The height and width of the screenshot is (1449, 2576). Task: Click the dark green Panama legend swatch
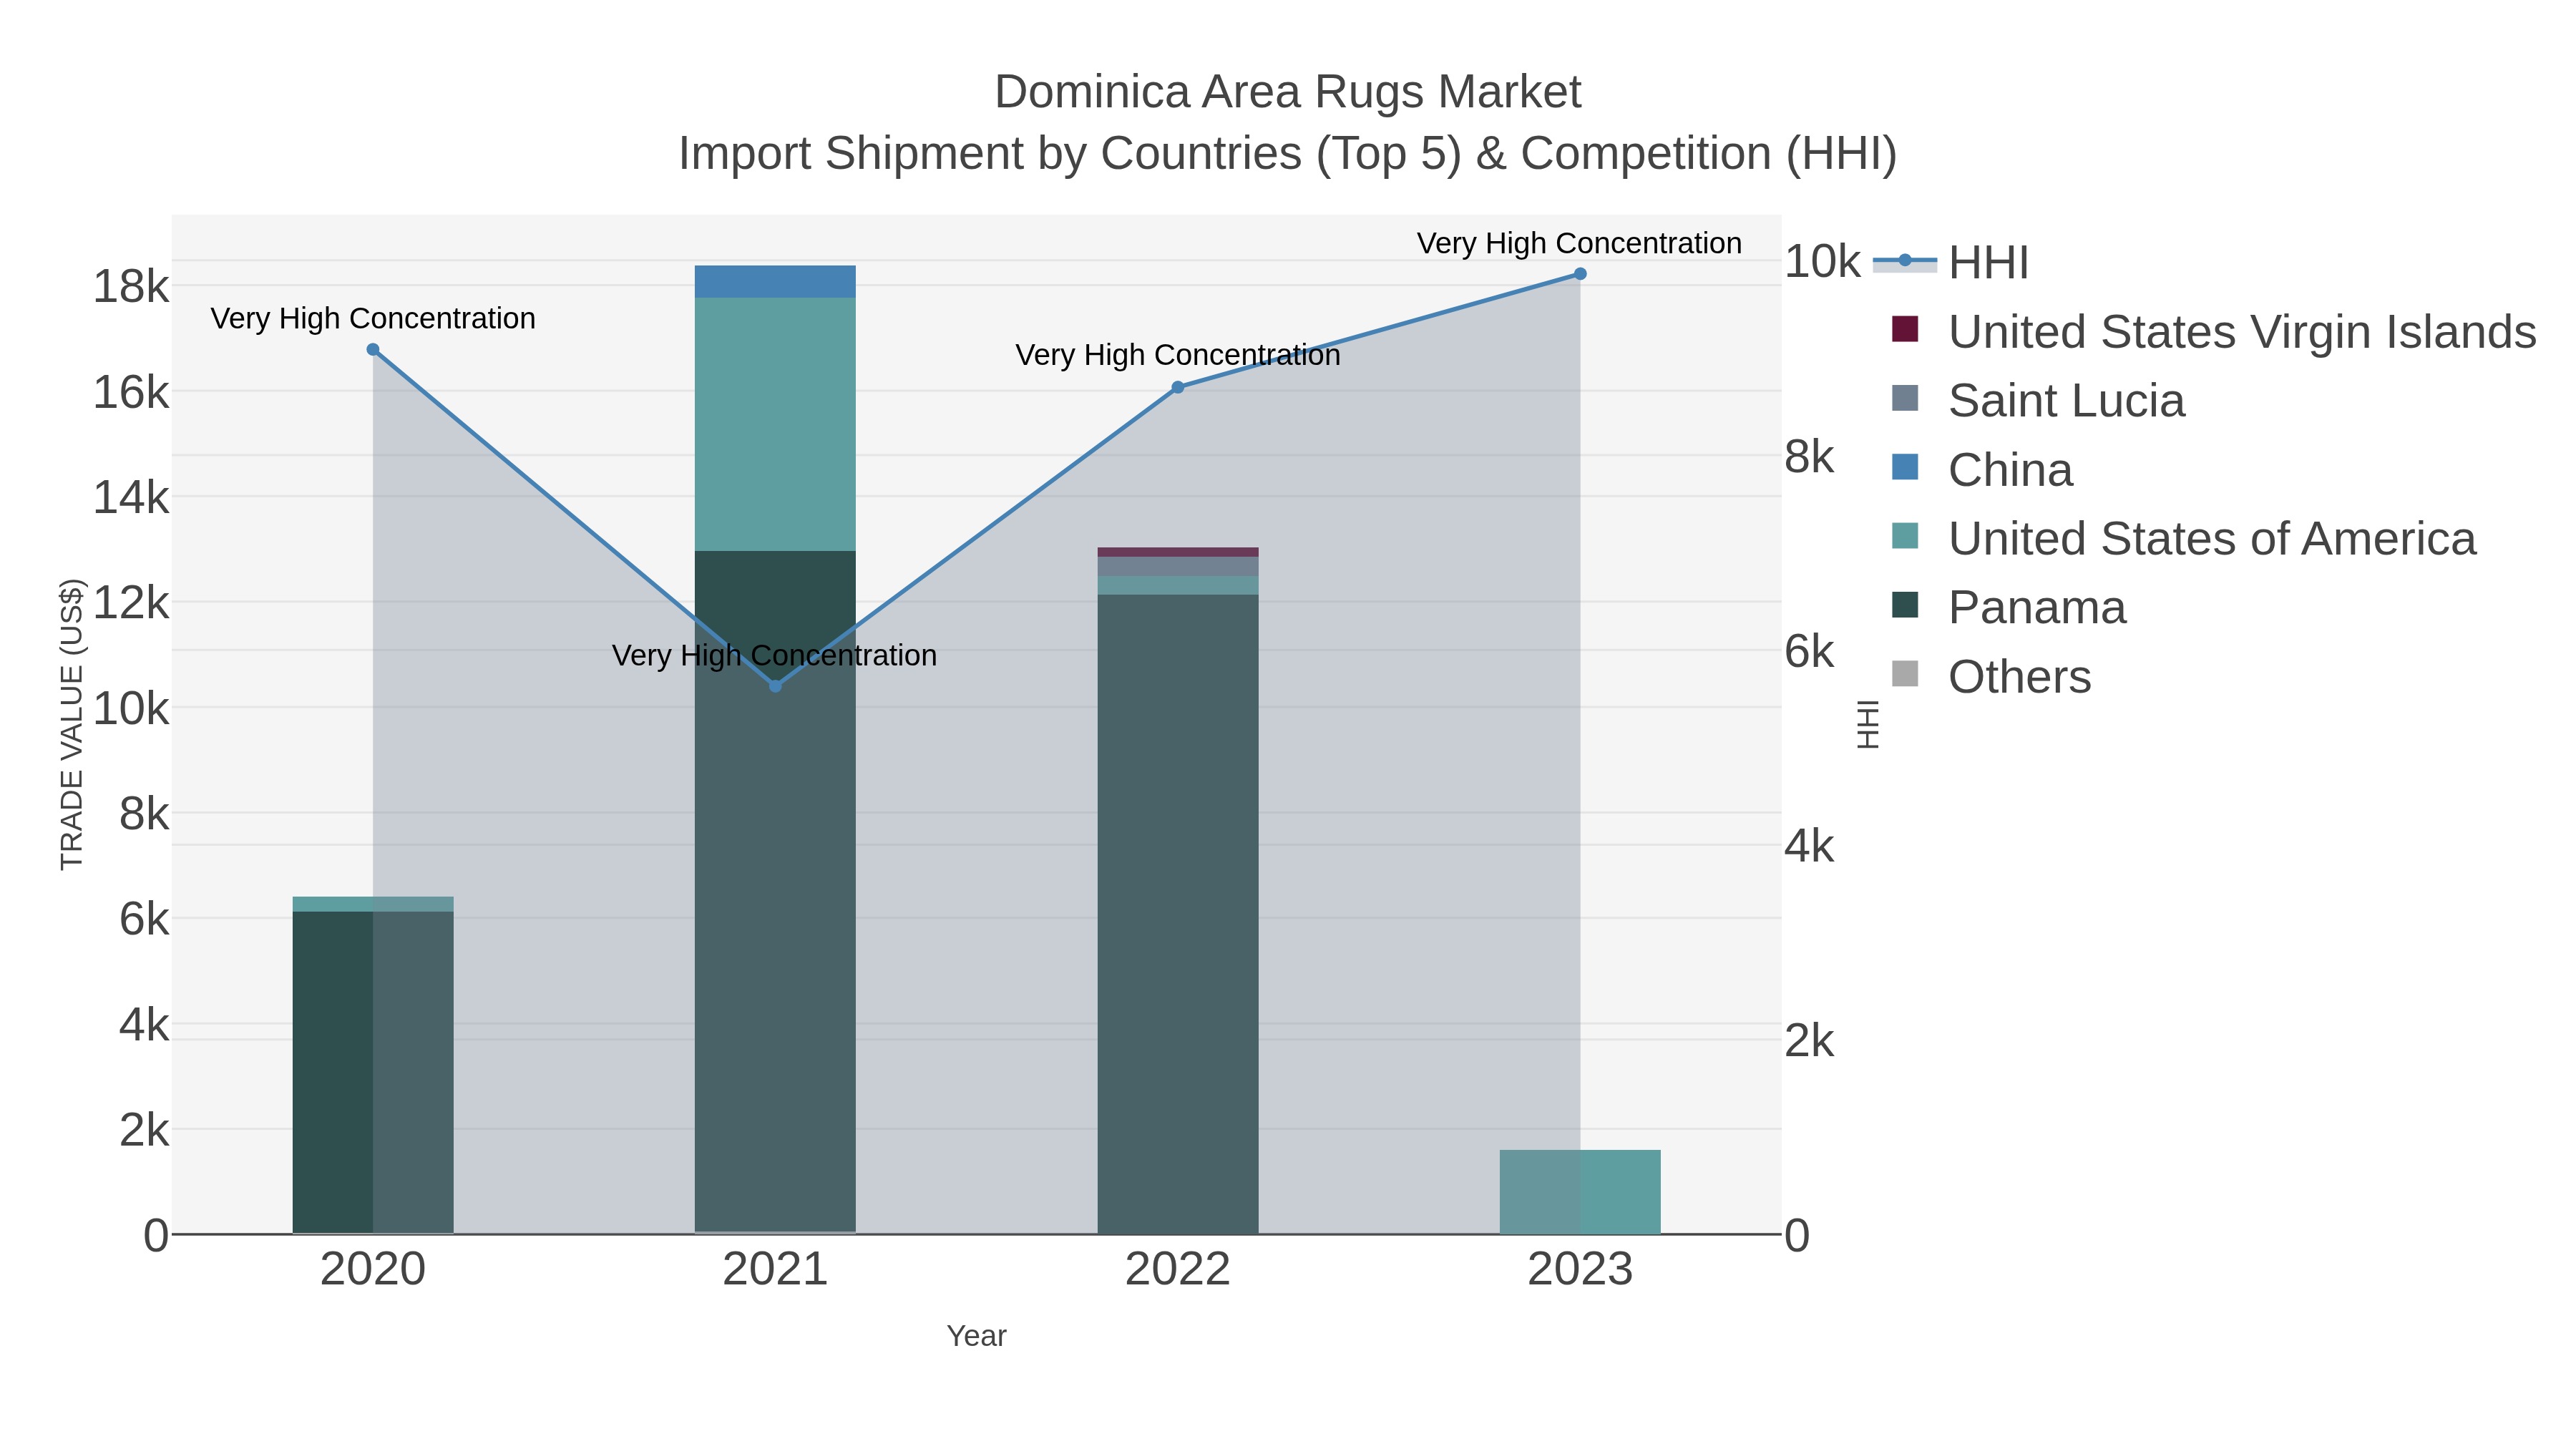pos(1905,605)
